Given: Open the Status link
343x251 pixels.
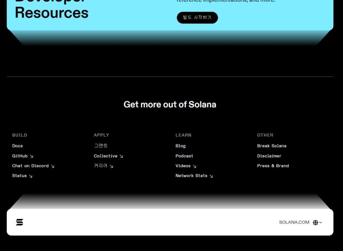Looking at the screenshot, I should (x=22, y=176).
